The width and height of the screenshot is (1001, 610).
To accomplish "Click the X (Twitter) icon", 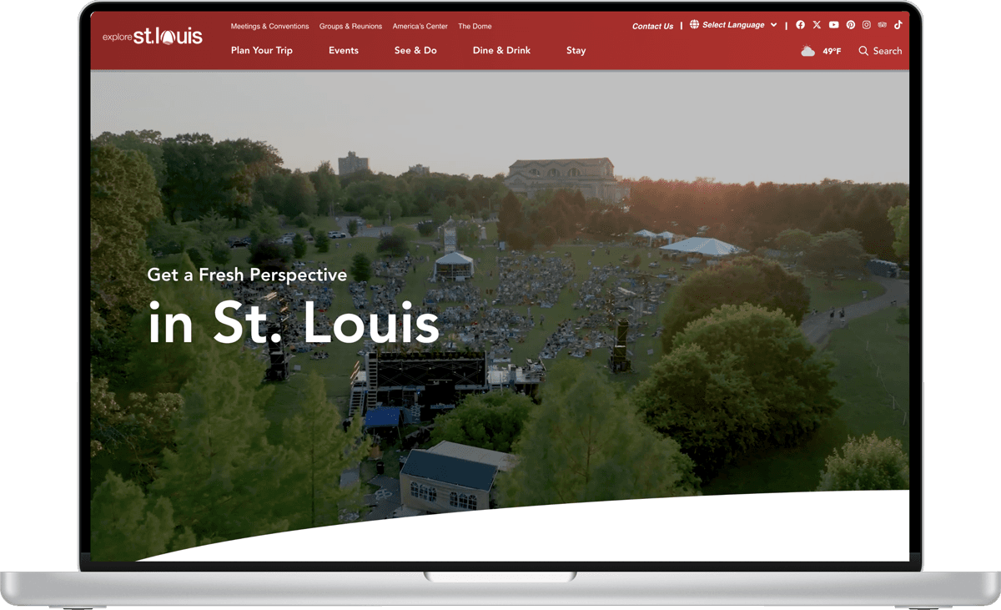I will (x=817, y=25).
